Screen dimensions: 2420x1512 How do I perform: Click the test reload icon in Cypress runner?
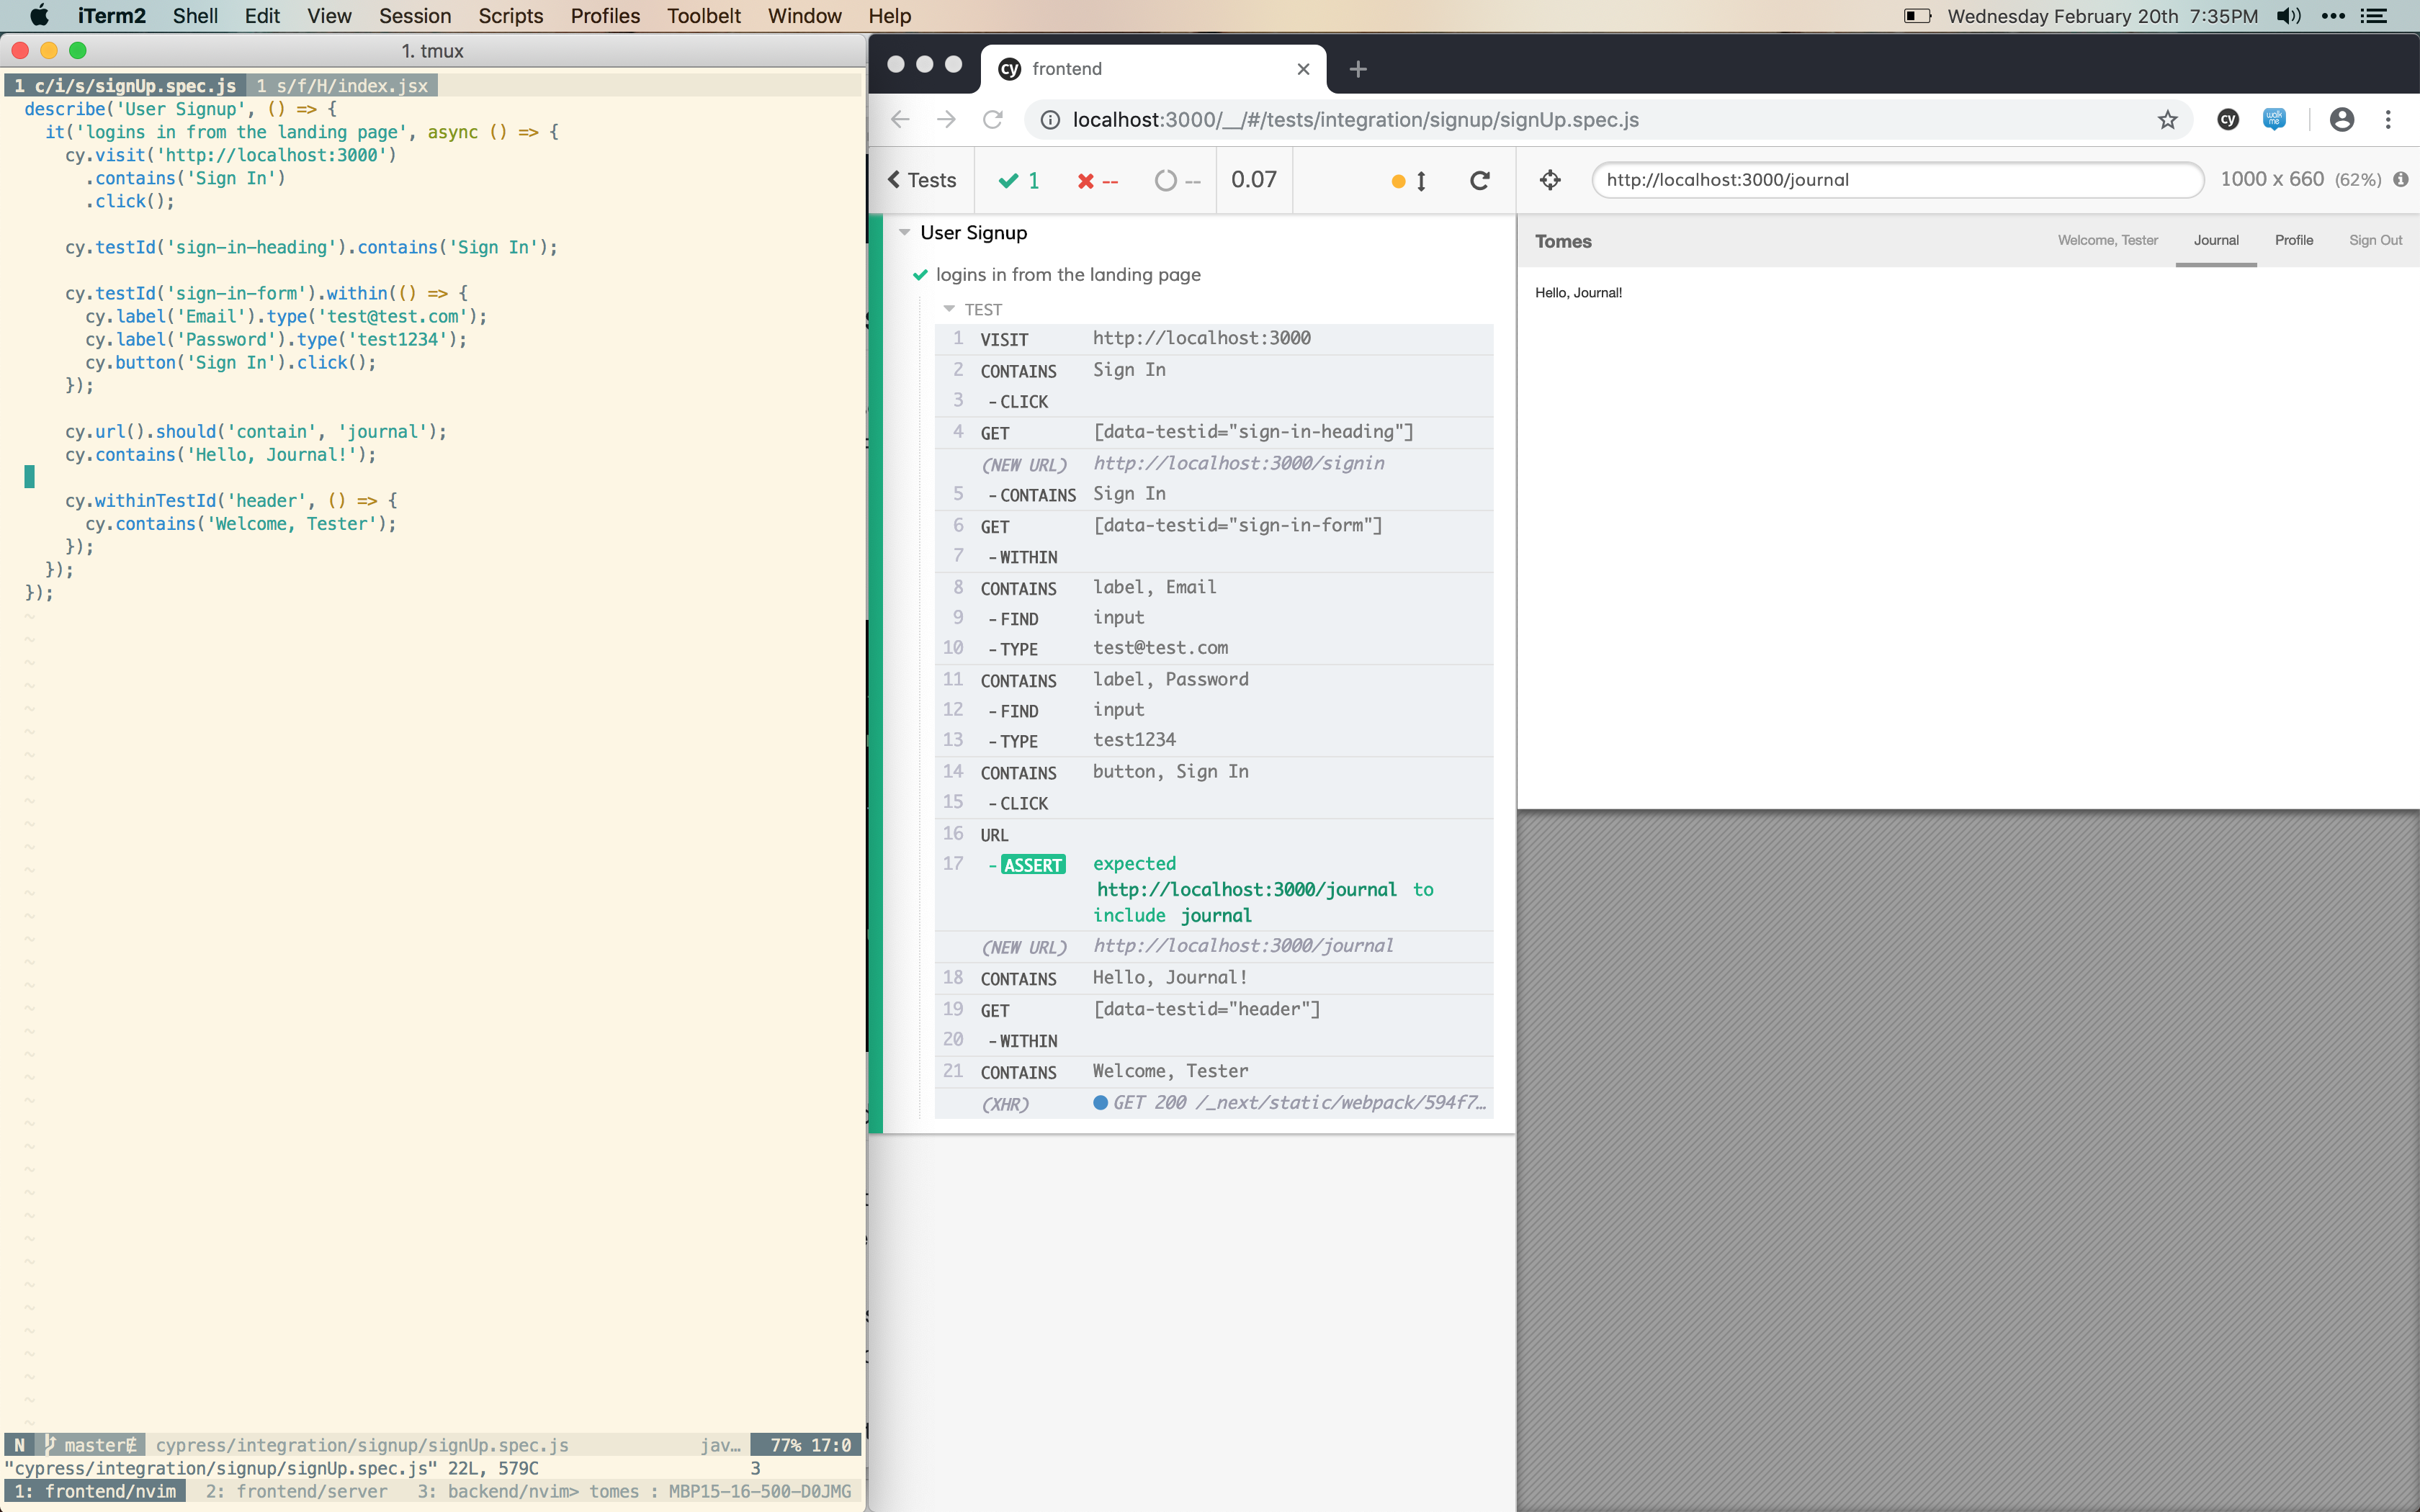click(1479, 181)
